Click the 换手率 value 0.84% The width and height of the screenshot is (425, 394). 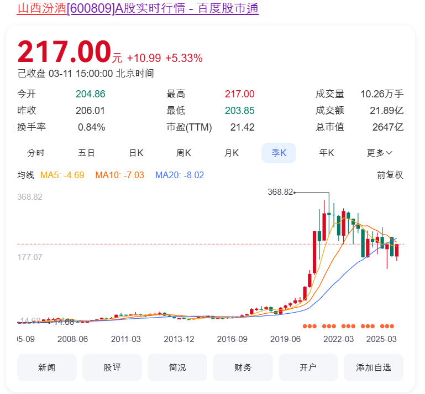point(91,127)
